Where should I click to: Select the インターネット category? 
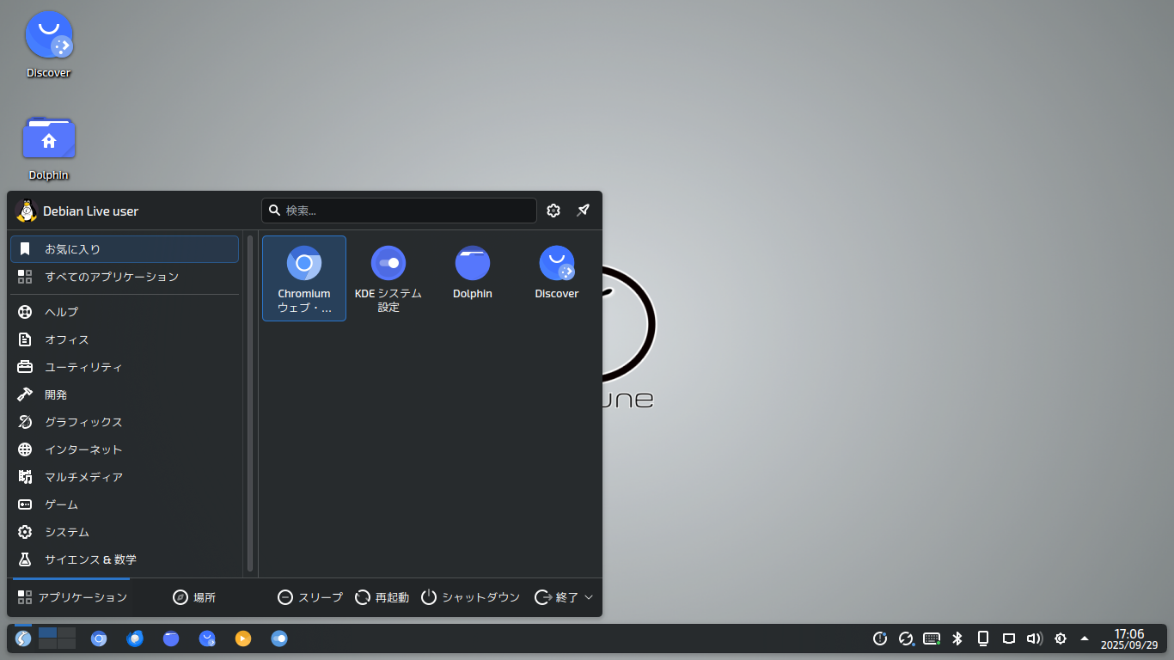(83, 449)
